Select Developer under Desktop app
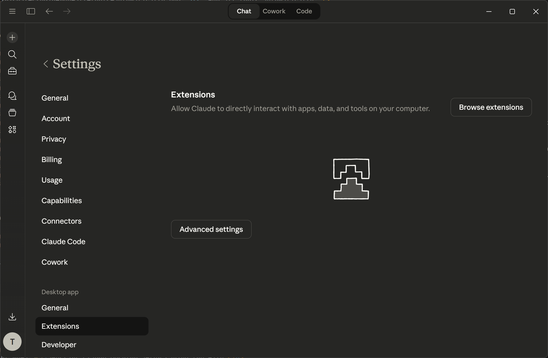Viewport: 548px width, 358px height. point(59,345)
